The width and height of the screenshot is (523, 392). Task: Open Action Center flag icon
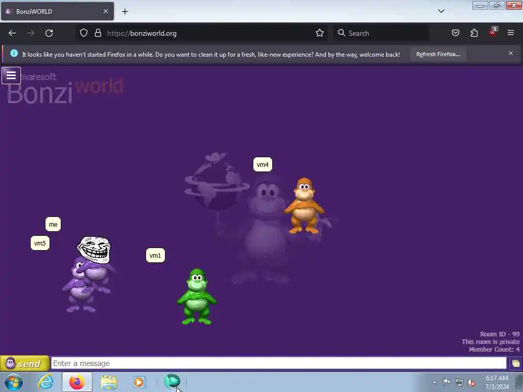click(446, 382)
